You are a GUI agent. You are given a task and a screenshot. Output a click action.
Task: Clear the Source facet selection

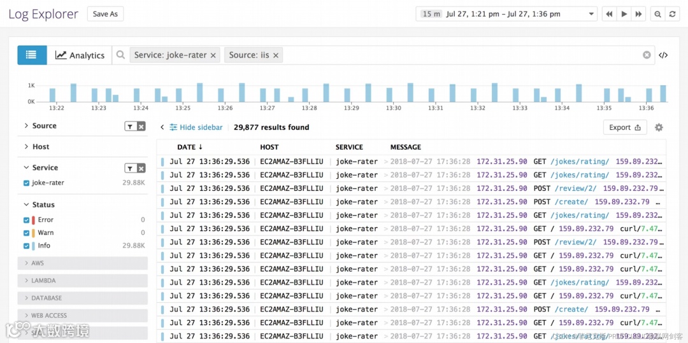[x=141, y=127]
